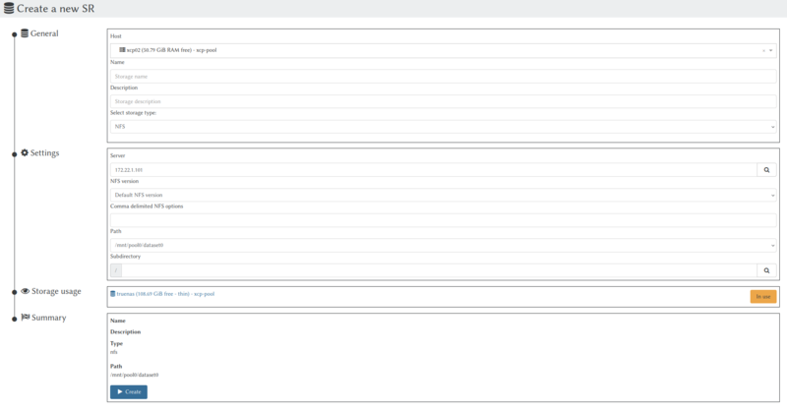
Task: Click the database icon in page title
Action: [8, 9]
